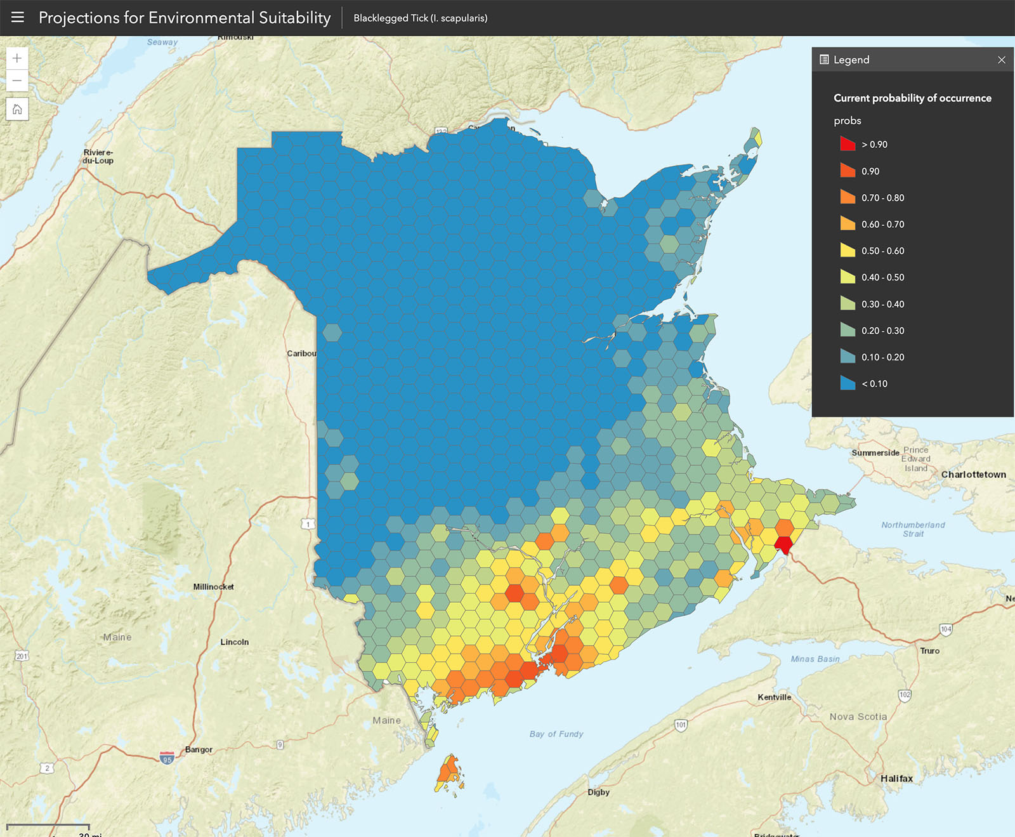Click the blue < 0.10 legend swatch
Screen dimensions: 1015x837
848,383
